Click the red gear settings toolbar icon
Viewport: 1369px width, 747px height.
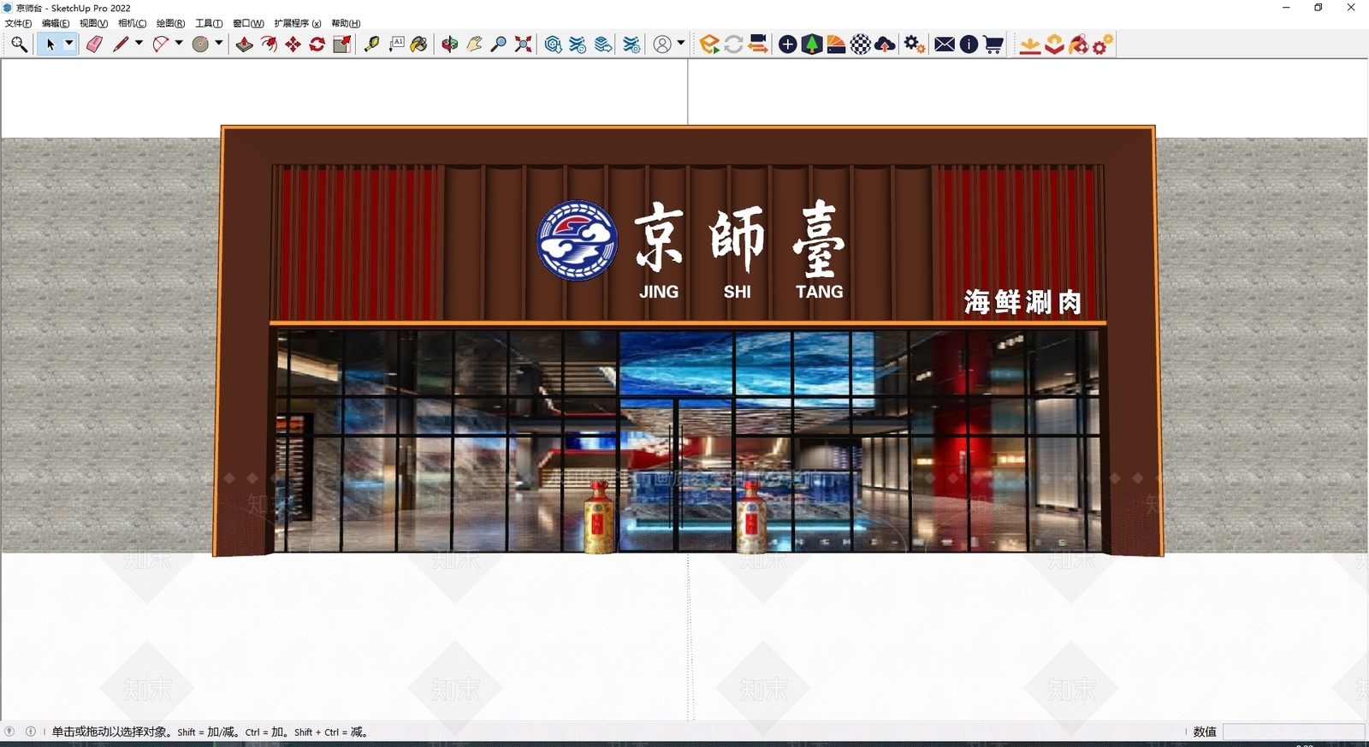pyautogui.click(x=1103, y=44)
